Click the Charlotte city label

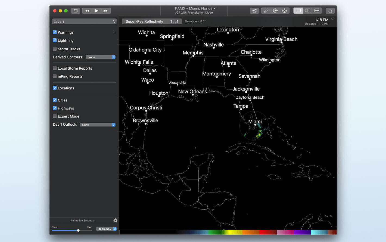tap(251, 52)
